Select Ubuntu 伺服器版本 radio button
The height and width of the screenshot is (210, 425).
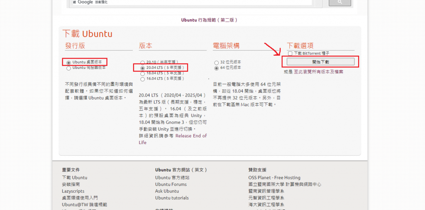click(x=68, y=68)
